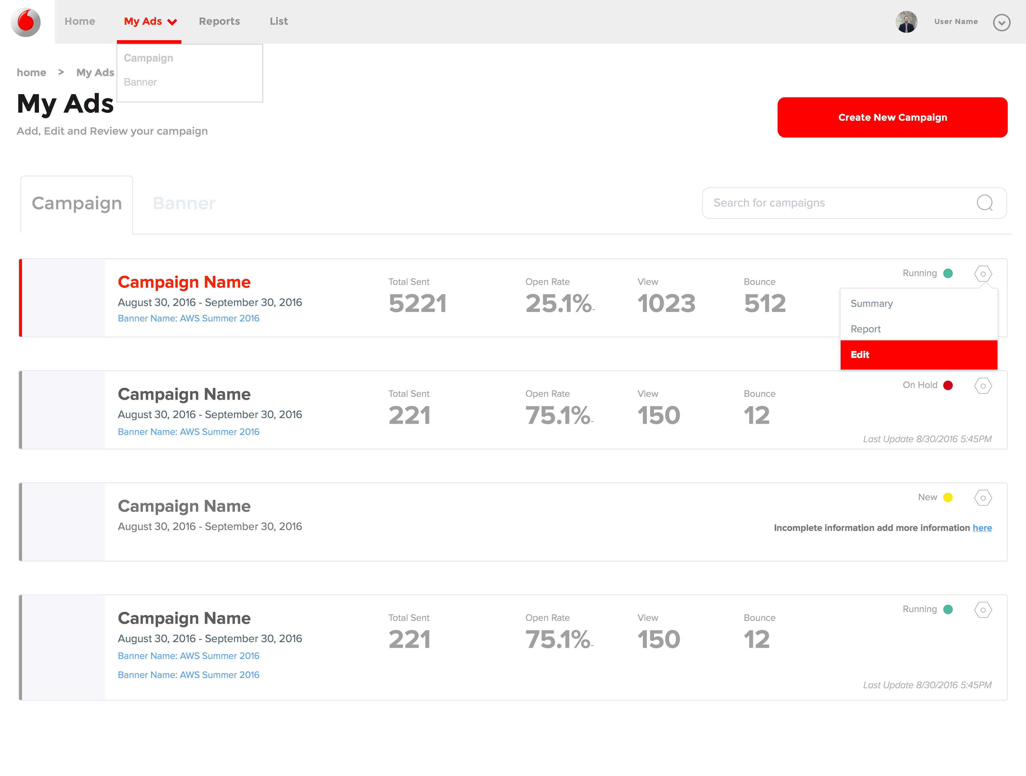
Task: Go to Home in the top nav
Action: tap(80, 21)
